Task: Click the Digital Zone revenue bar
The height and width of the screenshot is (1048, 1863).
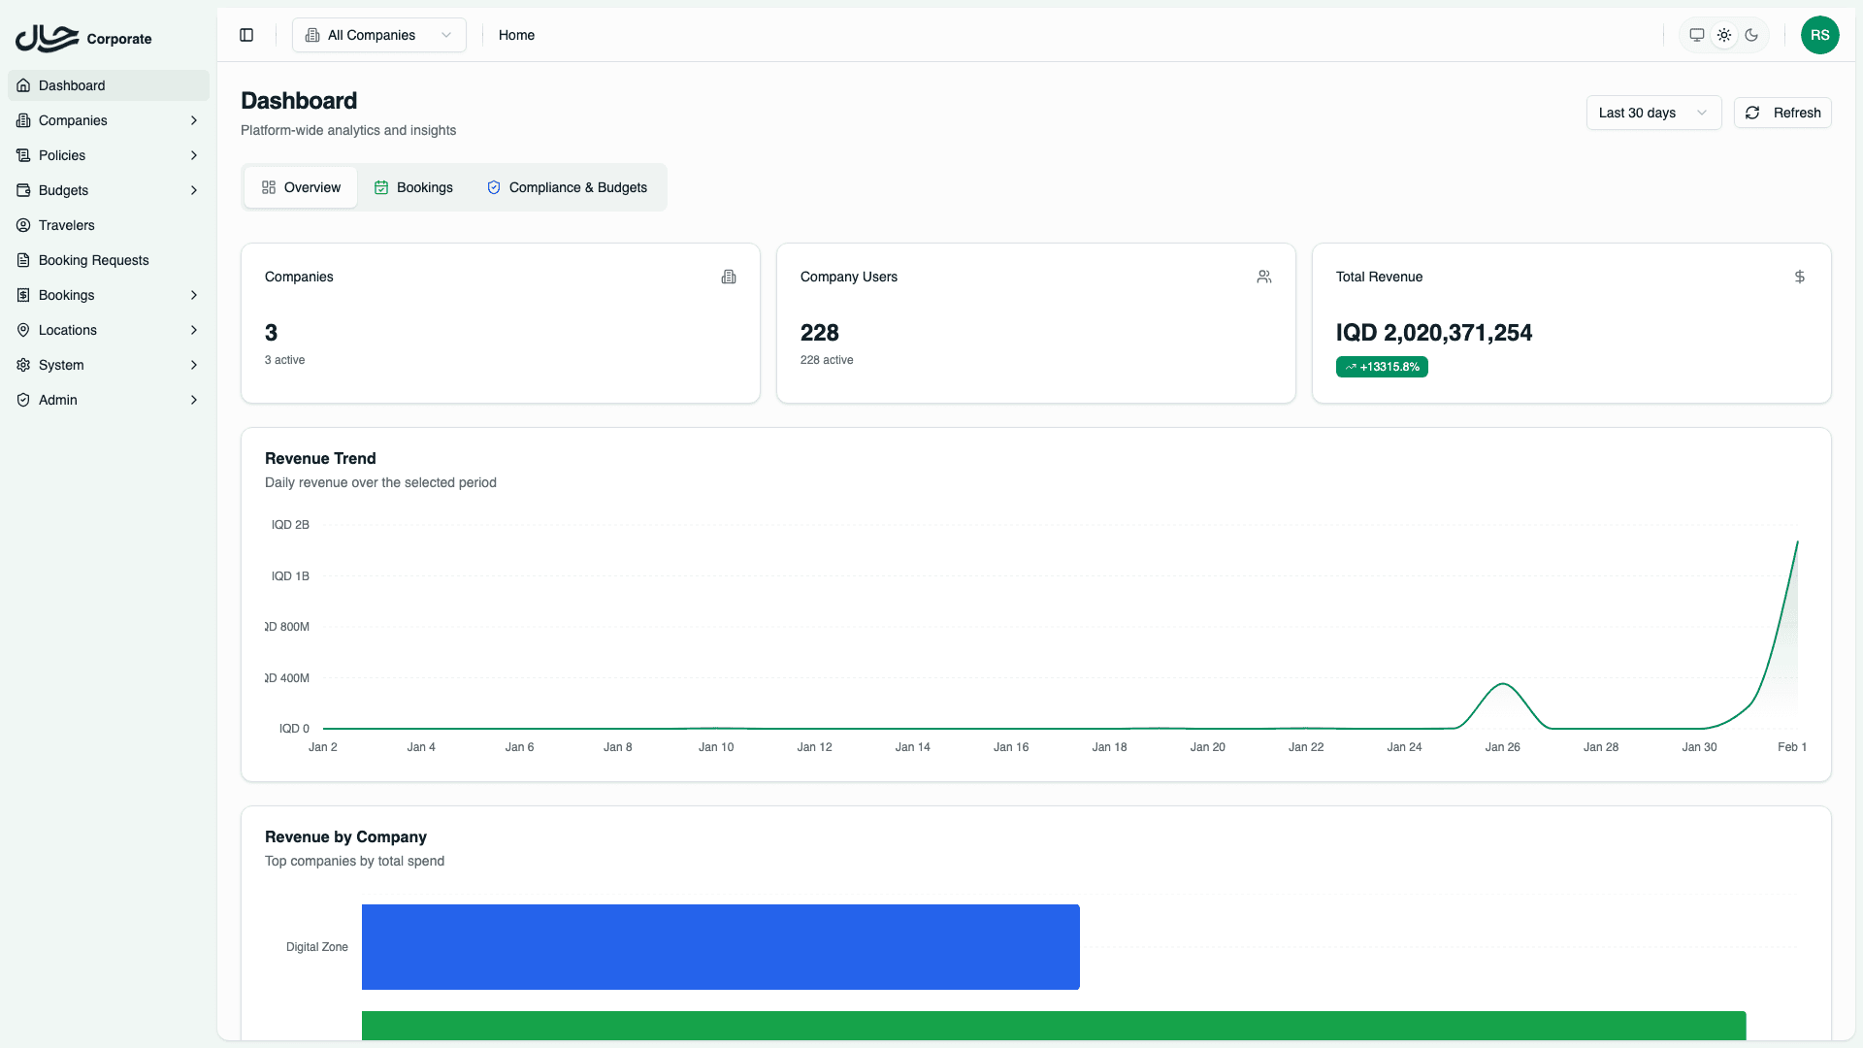Action: tap(720, 946)
